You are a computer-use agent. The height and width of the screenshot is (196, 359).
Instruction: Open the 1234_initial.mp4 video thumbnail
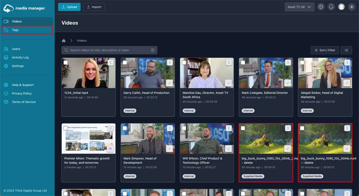tap(89, 73)
